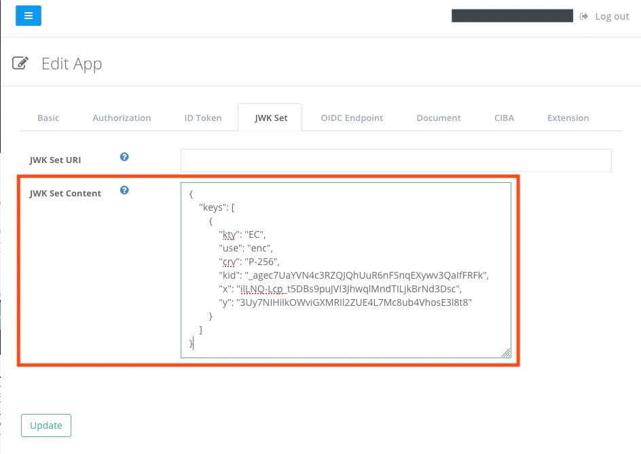The height and width of the screenshot is (454, 641).
Task: Click the dark search bar at top
Action: coord(512,15)
